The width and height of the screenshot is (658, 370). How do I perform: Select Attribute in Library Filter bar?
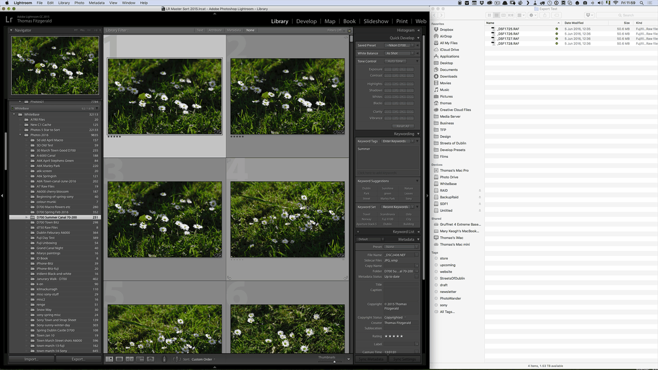(x=215, y=30)
